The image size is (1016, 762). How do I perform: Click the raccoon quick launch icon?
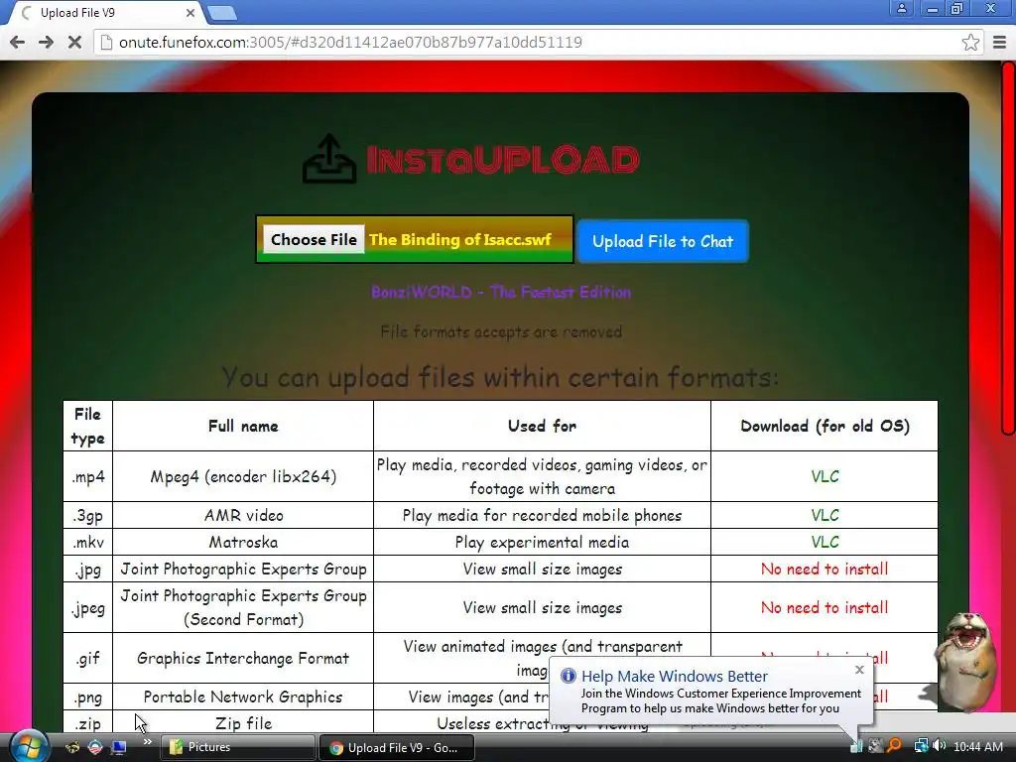[72, 747]
